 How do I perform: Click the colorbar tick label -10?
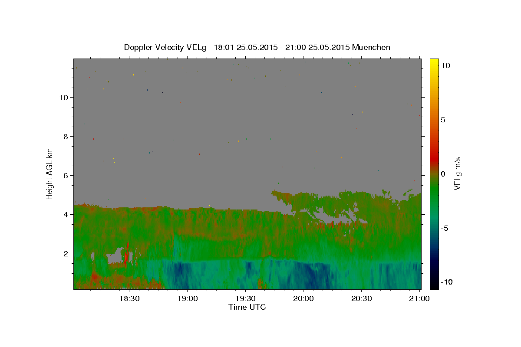tap(446, 282)
